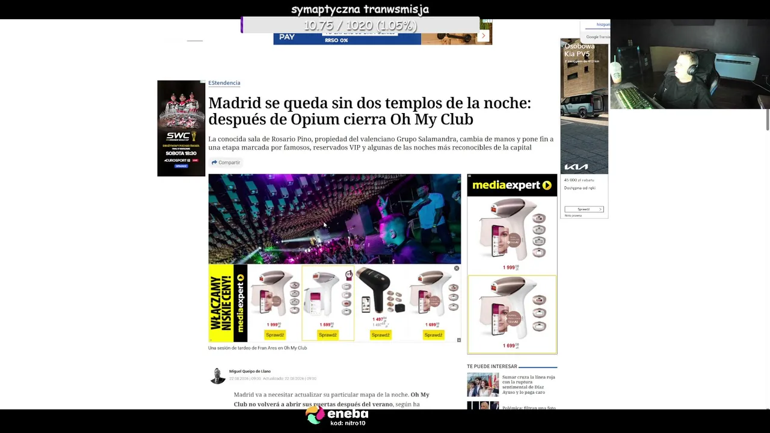Click the article headline about Oh My Club
Image resolution: width=770 pixels, height=433 pixels.
click(x=369, y=111)
